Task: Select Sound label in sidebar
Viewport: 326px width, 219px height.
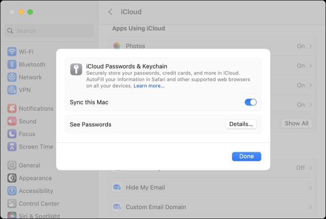Action: pyautogui.click(x=28, y=121)
